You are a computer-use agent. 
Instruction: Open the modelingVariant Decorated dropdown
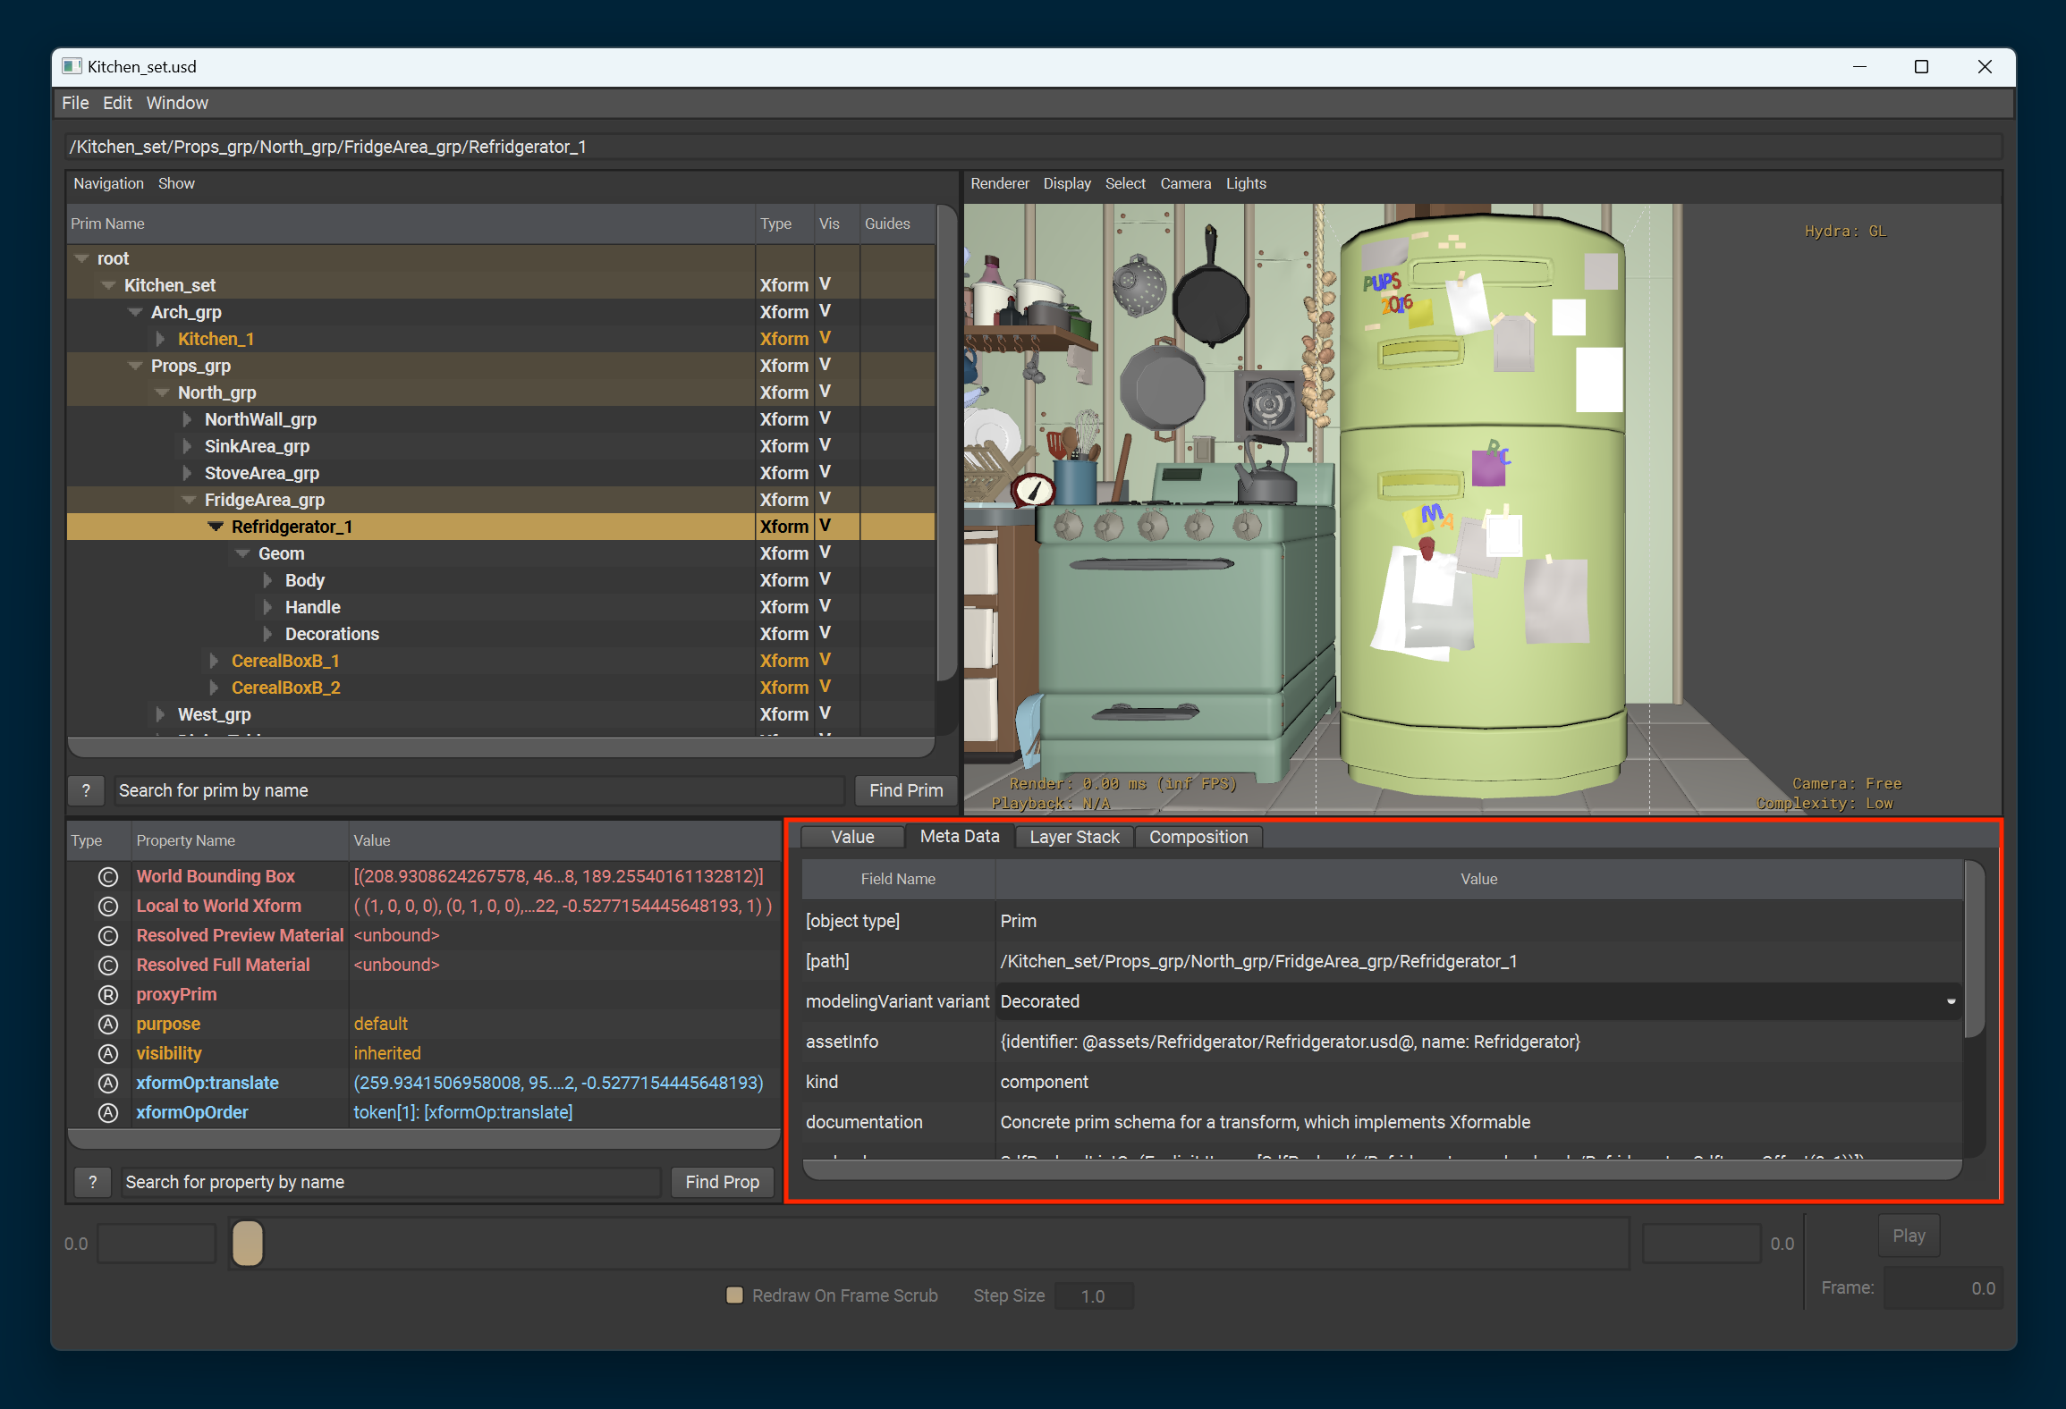tap(1479, 1001)
